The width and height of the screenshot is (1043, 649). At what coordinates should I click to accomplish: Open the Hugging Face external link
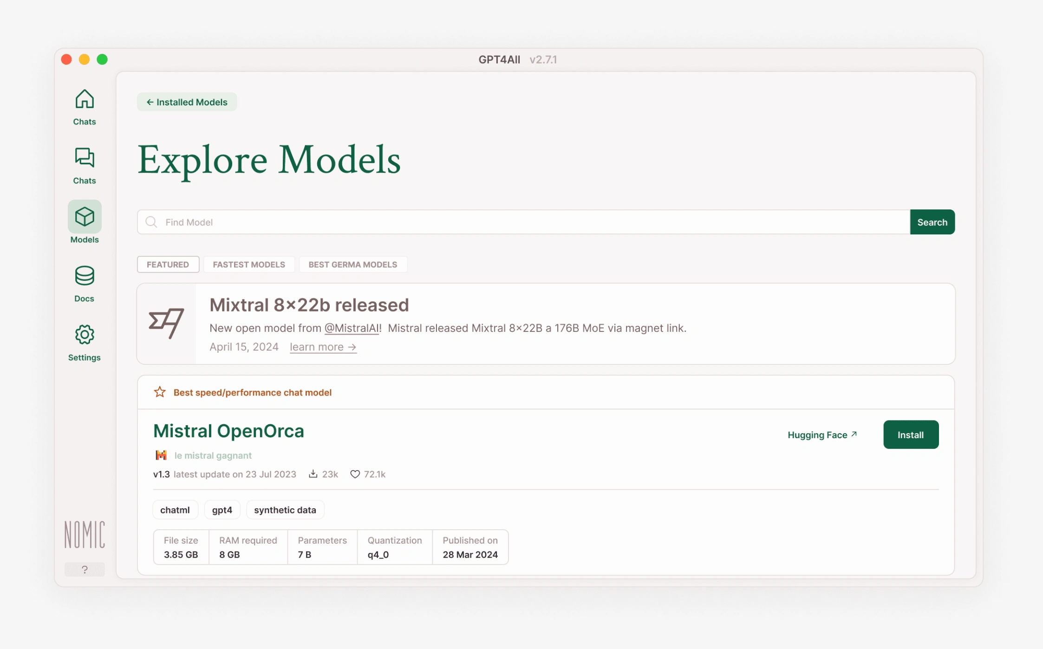[x=822, y=435]
